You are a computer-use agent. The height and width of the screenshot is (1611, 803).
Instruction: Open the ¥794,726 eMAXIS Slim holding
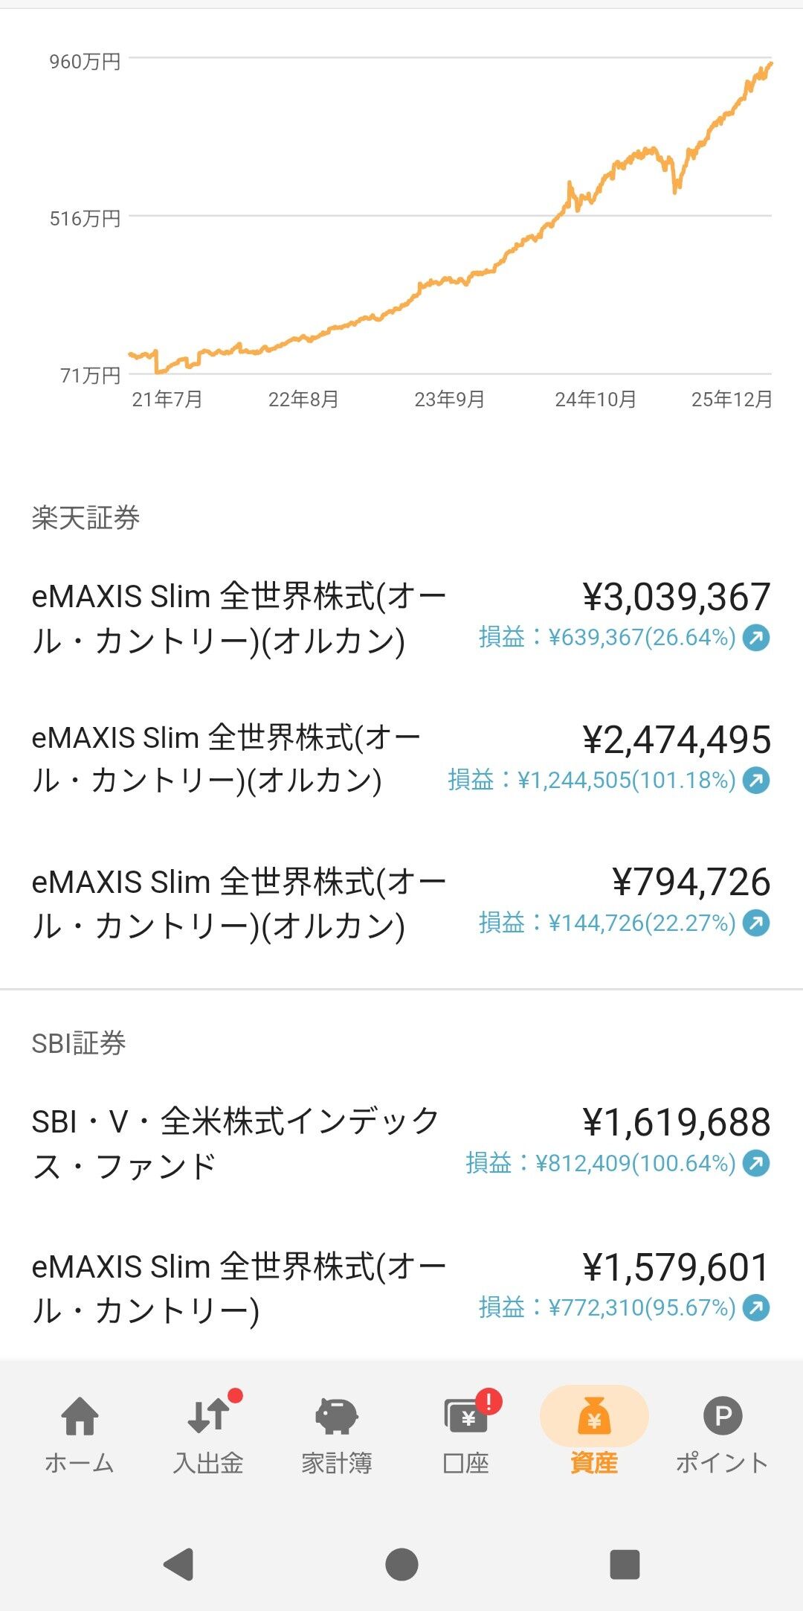[238, 903]
